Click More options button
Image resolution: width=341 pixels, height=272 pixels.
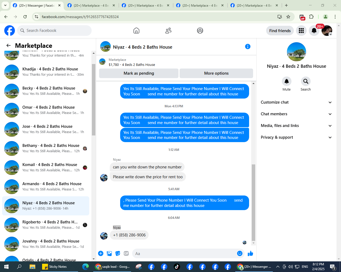[216, 73]
